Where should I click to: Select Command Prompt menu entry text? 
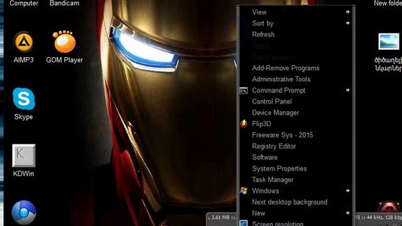point(279,90)
